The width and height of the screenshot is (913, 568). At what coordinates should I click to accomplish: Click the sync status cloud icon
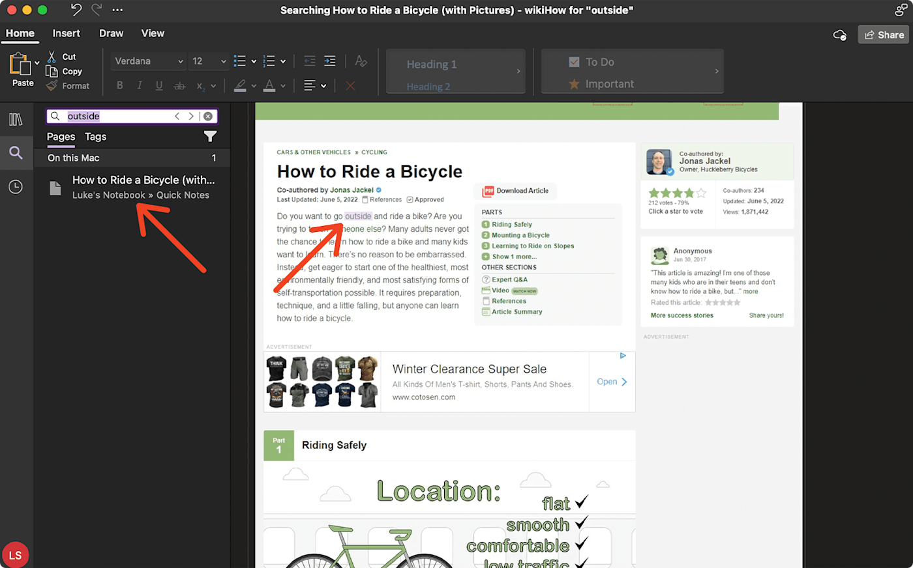tap(839, 35)
